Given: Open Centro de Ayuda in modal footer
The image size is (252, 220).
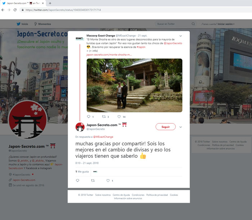Looking at the screenshot, I should coord(121,195).
